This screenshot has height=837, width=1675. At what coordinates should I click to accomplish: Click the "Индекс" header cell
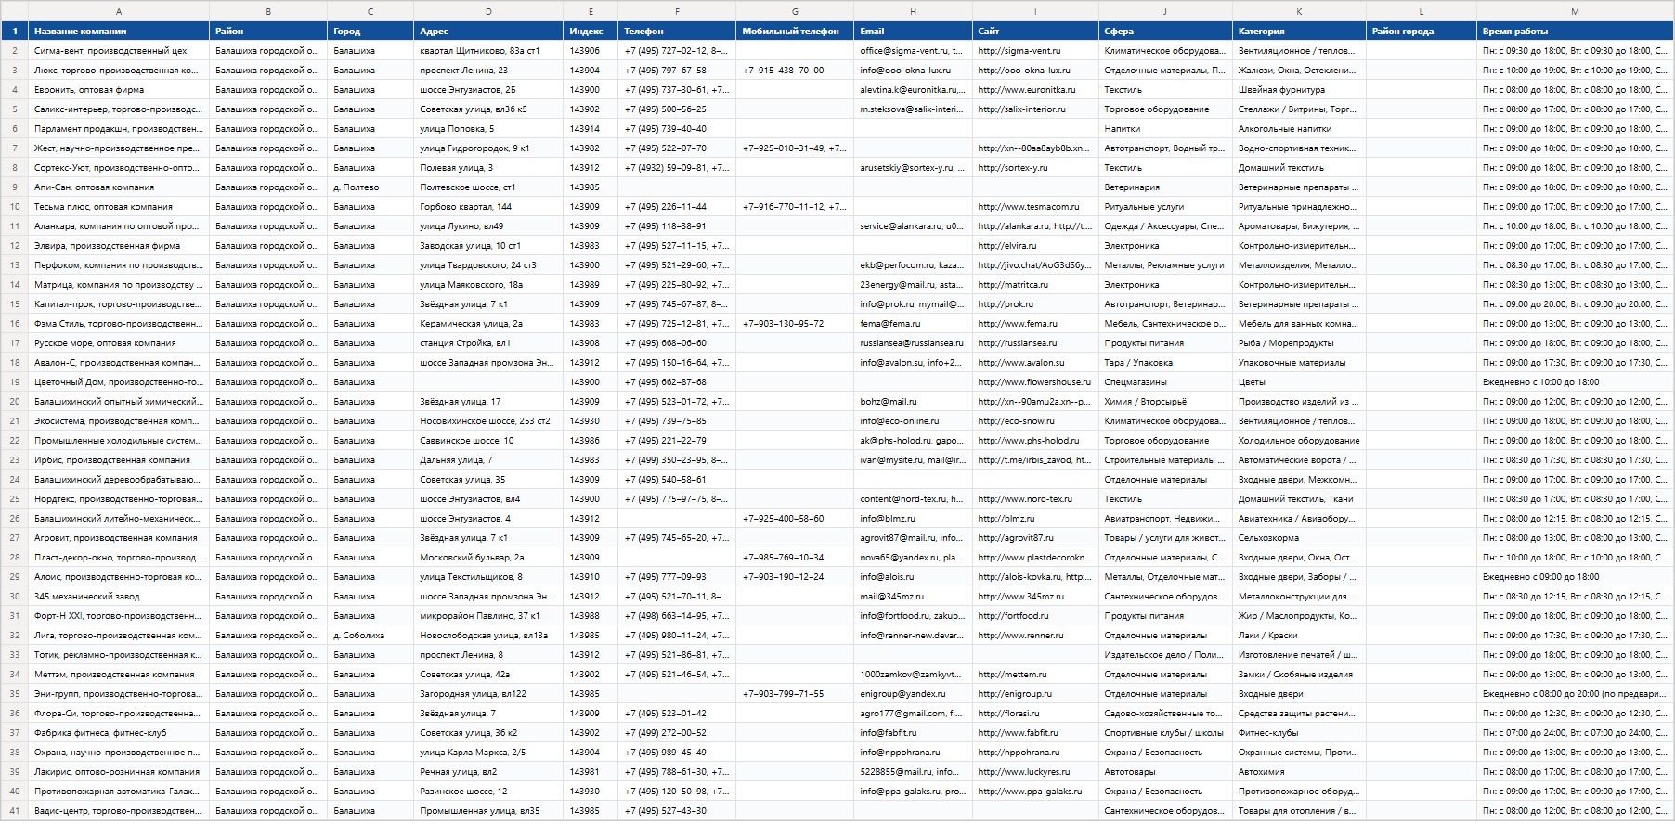click(591, 32)
